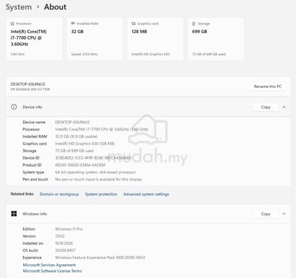Click the Windows logo icon beside Windows info
This screenshot has width=296, height=278.
(14, 214)
